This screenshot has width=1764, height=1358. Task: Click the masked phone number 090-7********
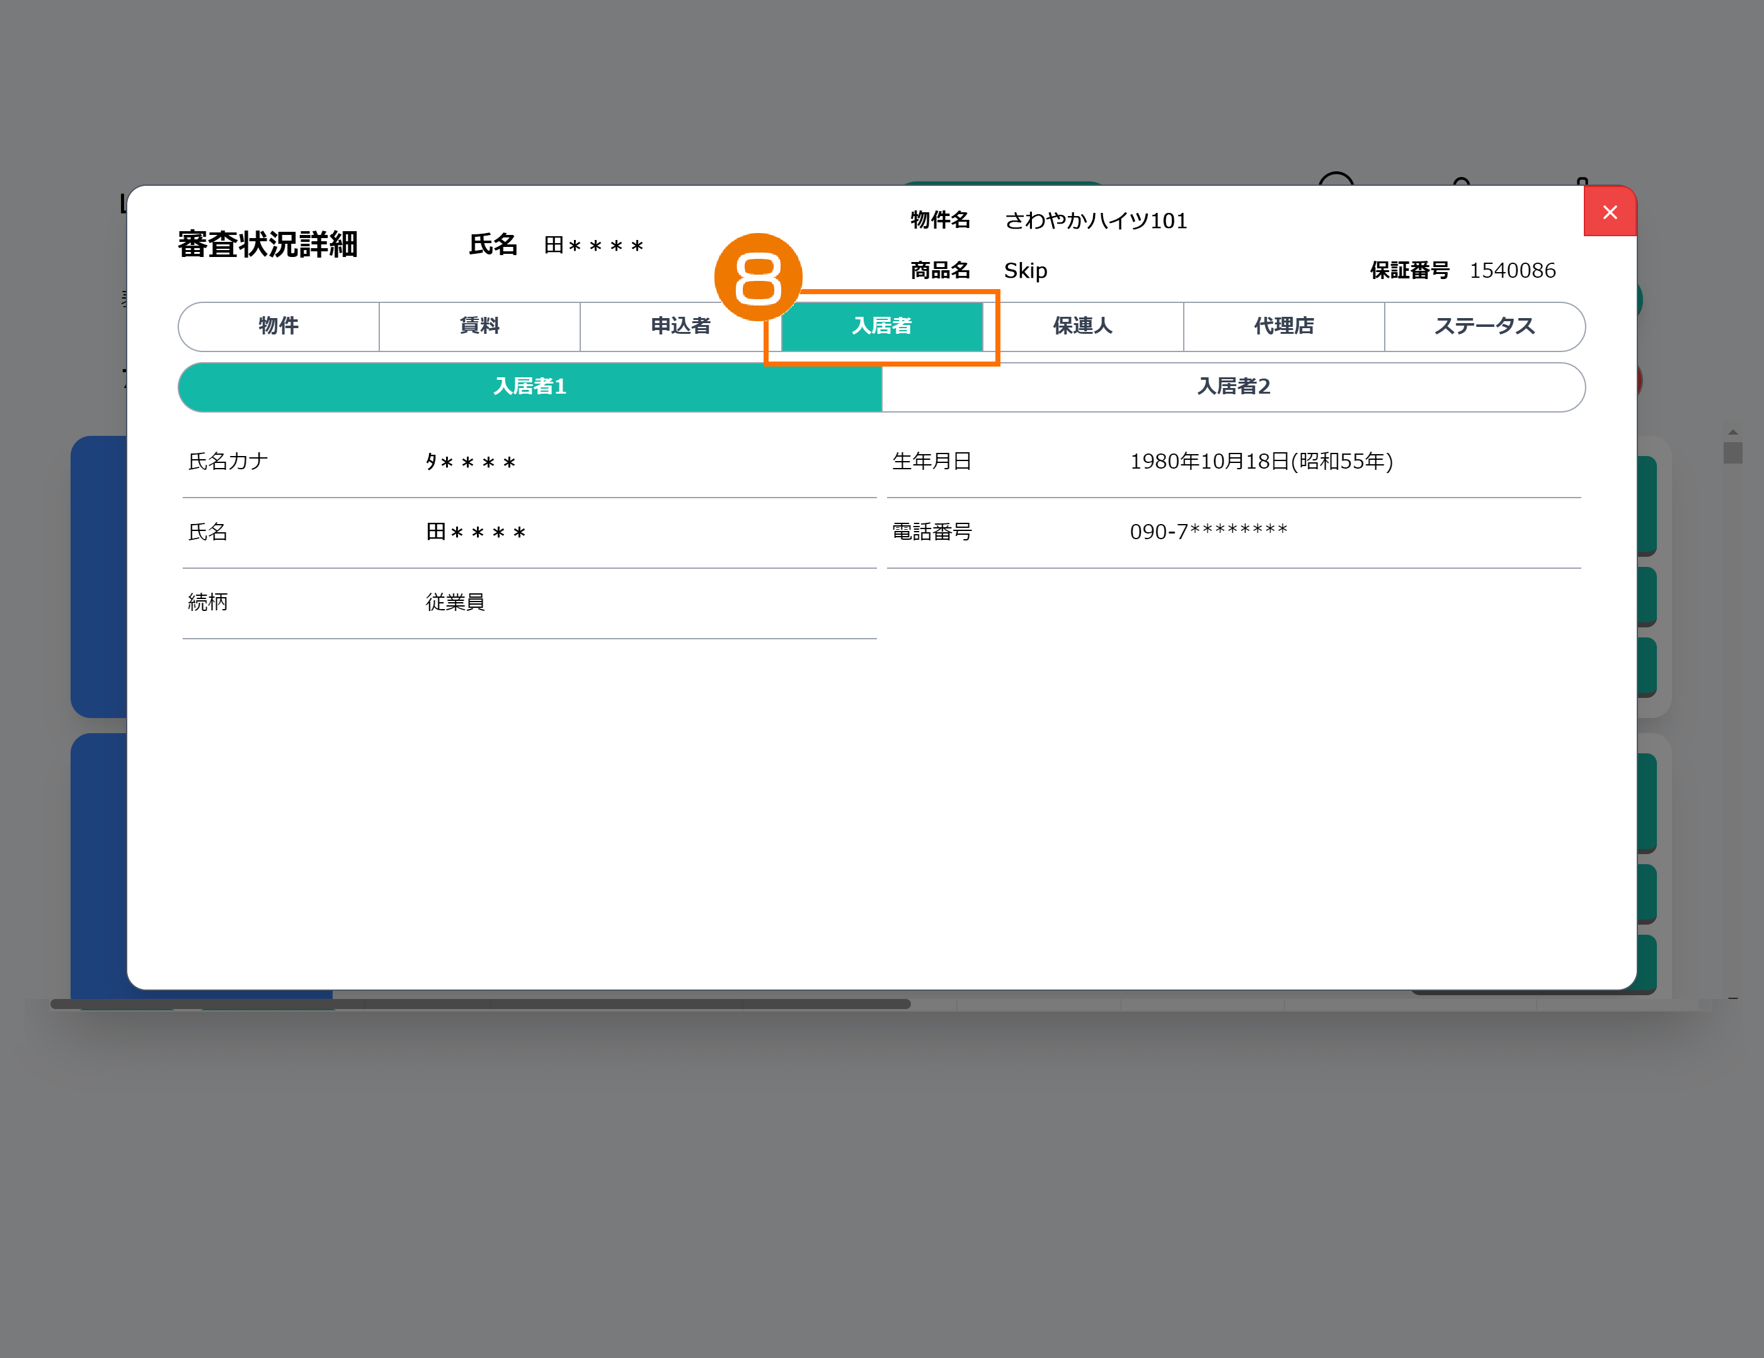(1208, 531)
